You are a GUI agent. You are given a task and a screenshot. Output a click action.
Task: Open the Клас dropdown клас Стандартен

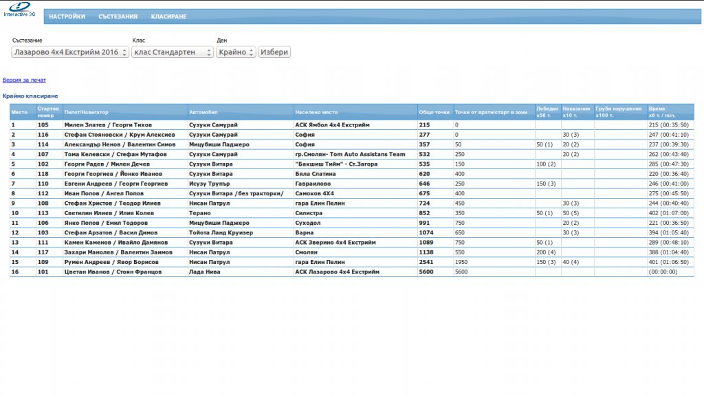[x=173, y=52]
